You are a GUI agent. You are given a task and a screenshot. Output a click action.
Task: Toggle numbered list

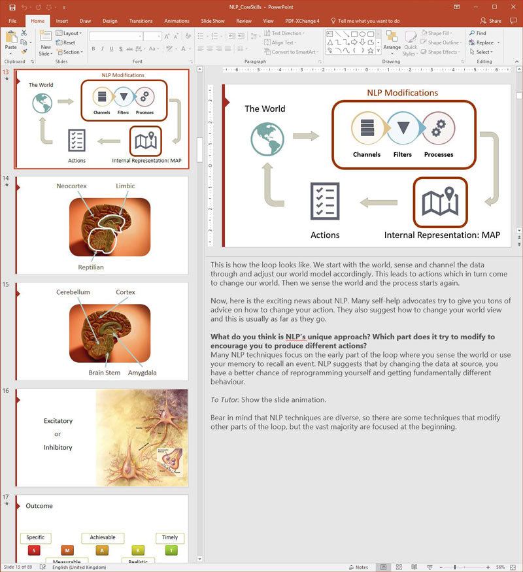(x=215, y=36)
